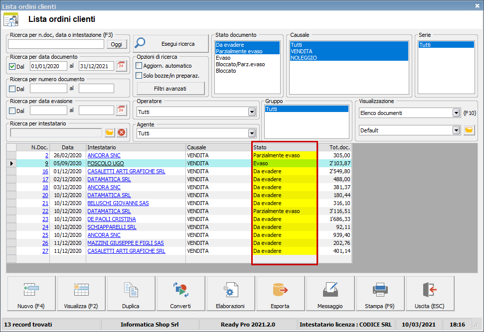Click the calendar icon next to 31/12/2021
Viewport: 484px width, 332px height.
pyautogui.click(x=121, y=66)
